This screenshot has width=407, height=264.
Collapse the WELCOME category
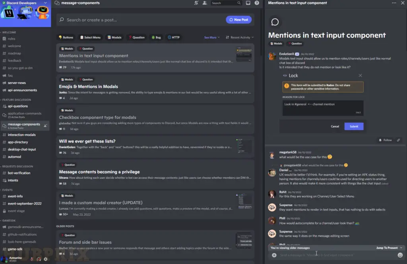pyautogui.click(x=8, y=33)
